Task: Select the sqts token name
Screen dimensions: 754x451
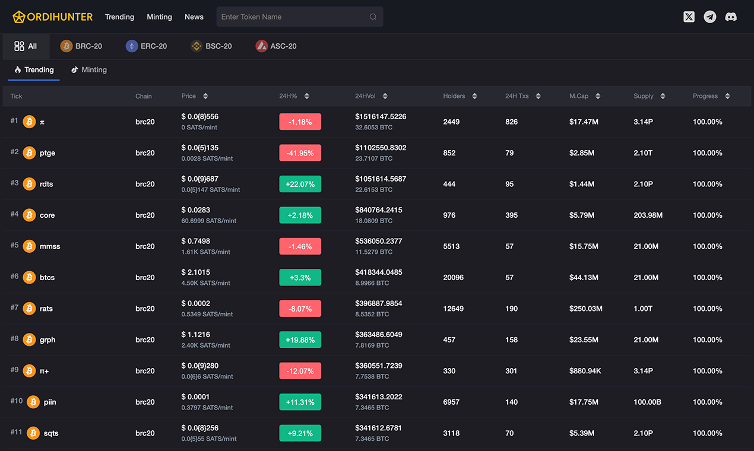Action: point(51,433)
